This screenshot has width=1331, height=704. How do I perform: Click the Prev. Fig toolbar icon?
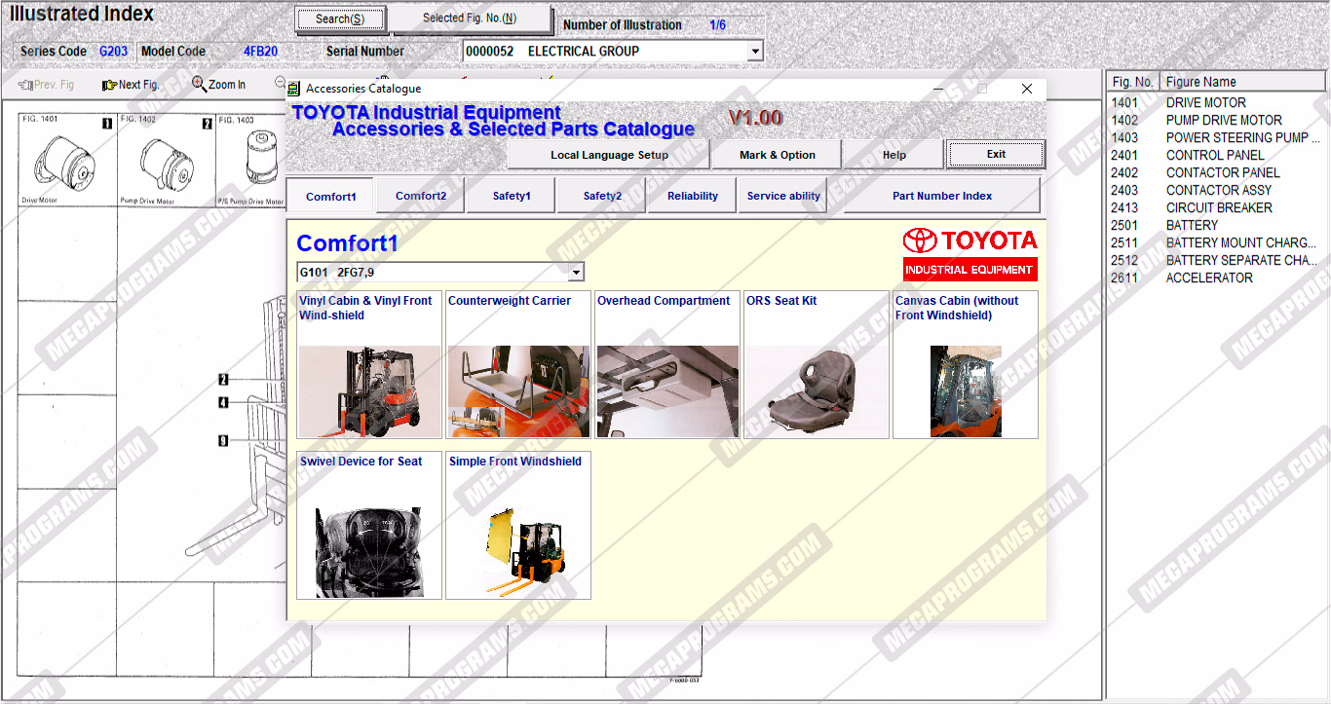[25, 85]
